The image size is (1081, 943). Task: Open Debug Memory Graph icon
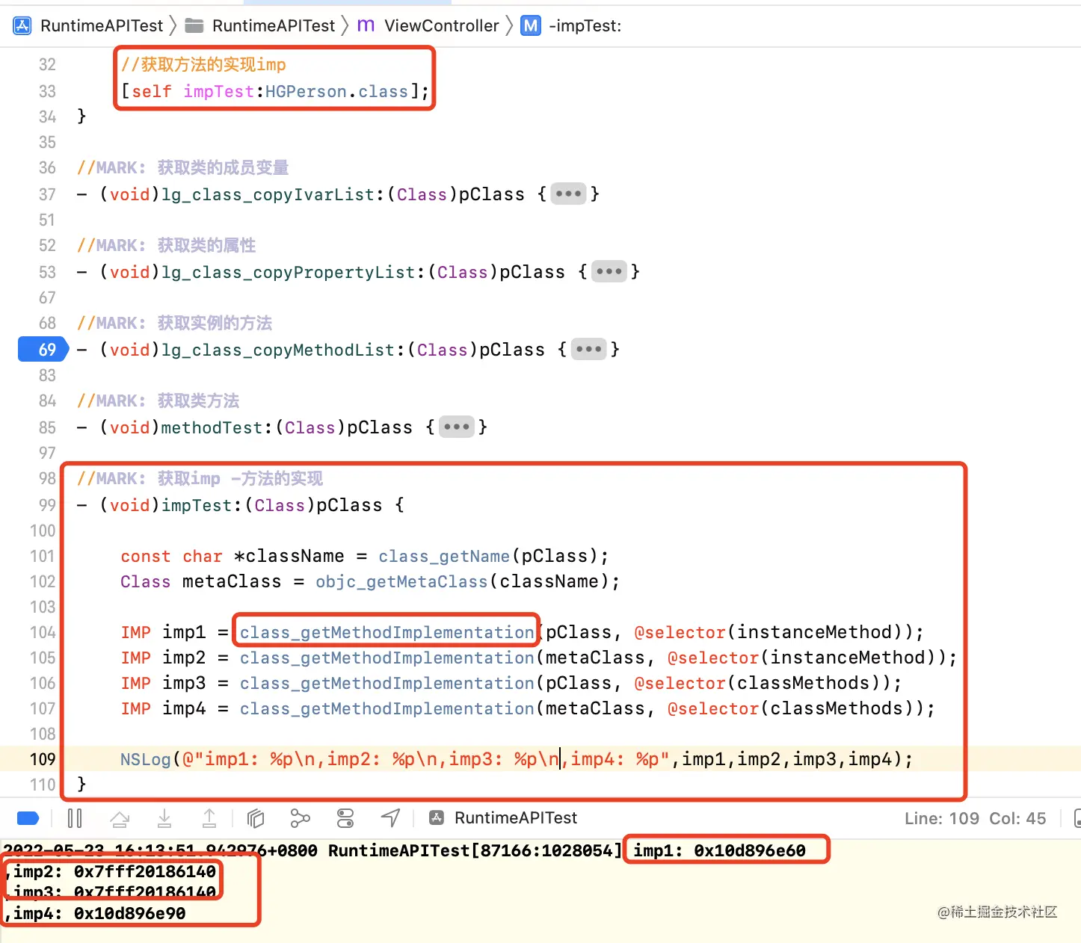coord(300,818)
